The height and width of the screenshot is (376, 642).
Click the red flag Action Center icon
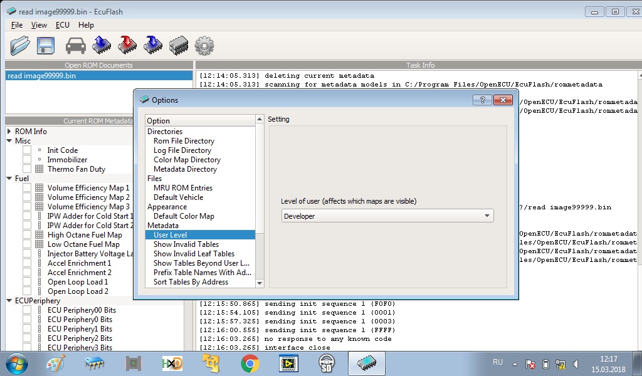(x=530, y=363)
